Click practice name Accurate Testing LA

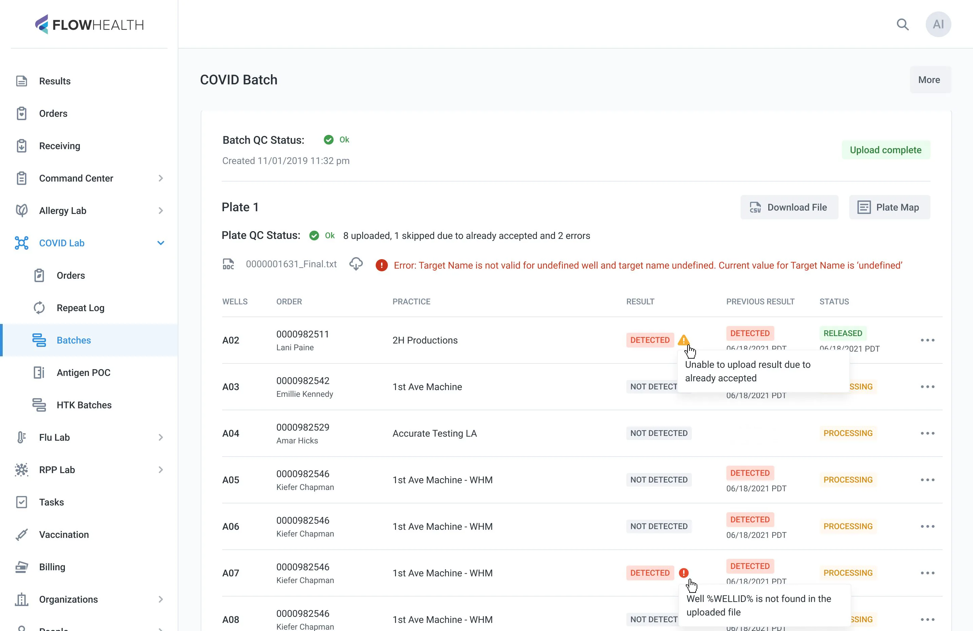(434, 433)
